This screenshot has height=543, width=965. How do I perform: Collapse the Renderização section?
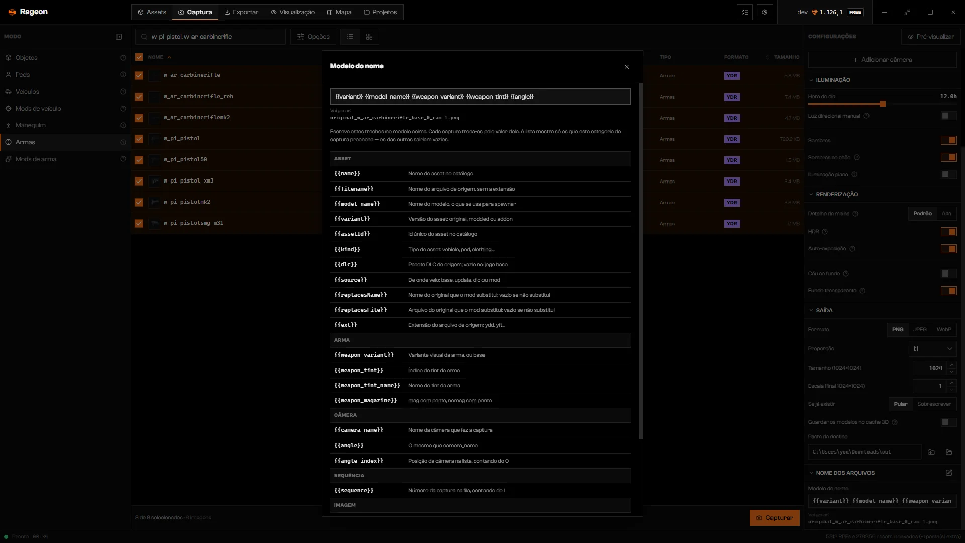pos(837,194)
